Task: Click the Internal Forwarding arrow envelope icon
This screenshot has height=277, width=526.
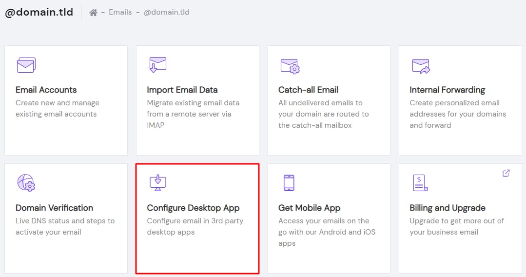Action: tap(420, 65)
